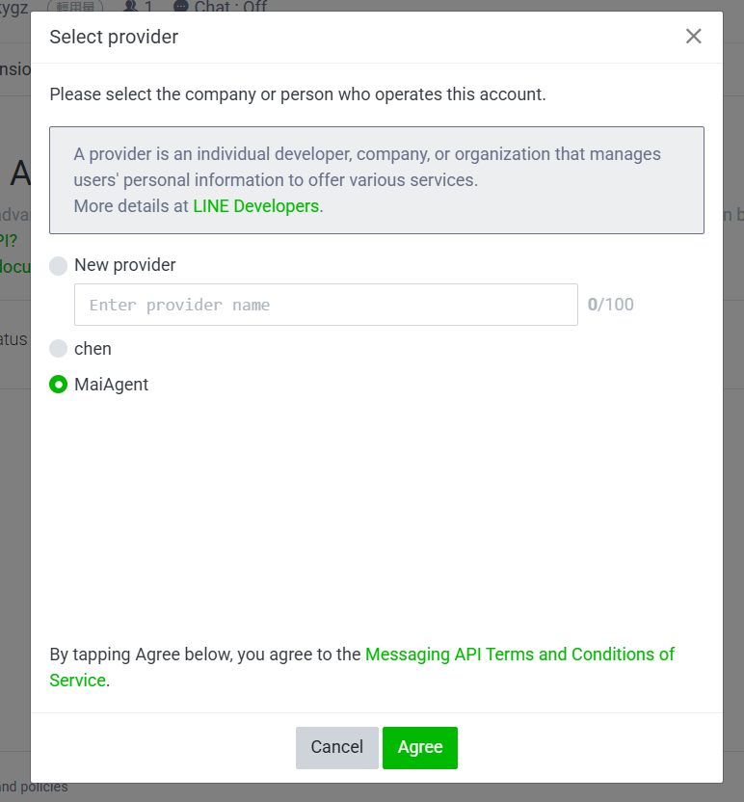Close the Select provider dialog
This screenshot has width=744, height=802.
[x=693, y=37]
